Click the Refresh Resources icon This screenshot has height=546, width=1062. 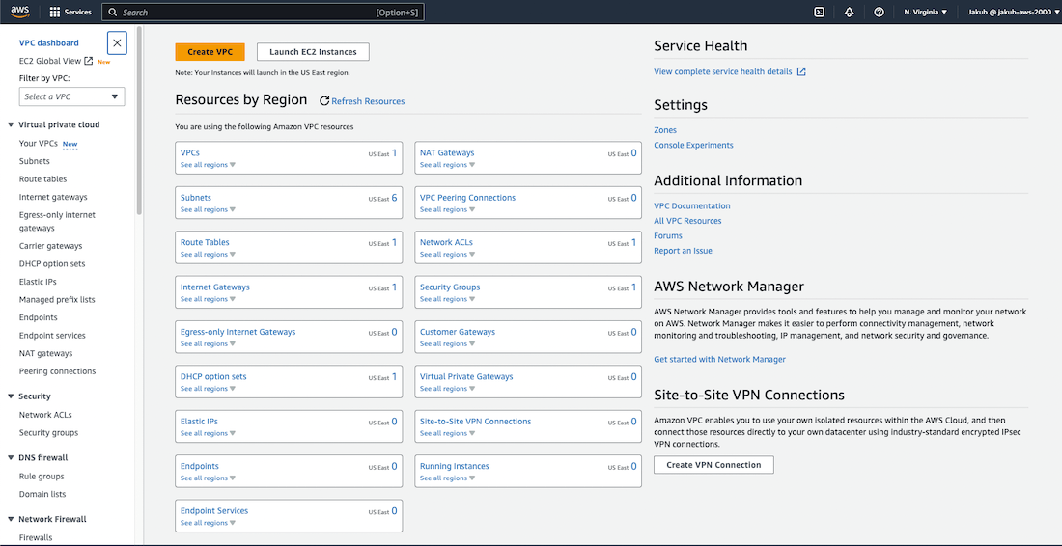click(x=324, y=101)
